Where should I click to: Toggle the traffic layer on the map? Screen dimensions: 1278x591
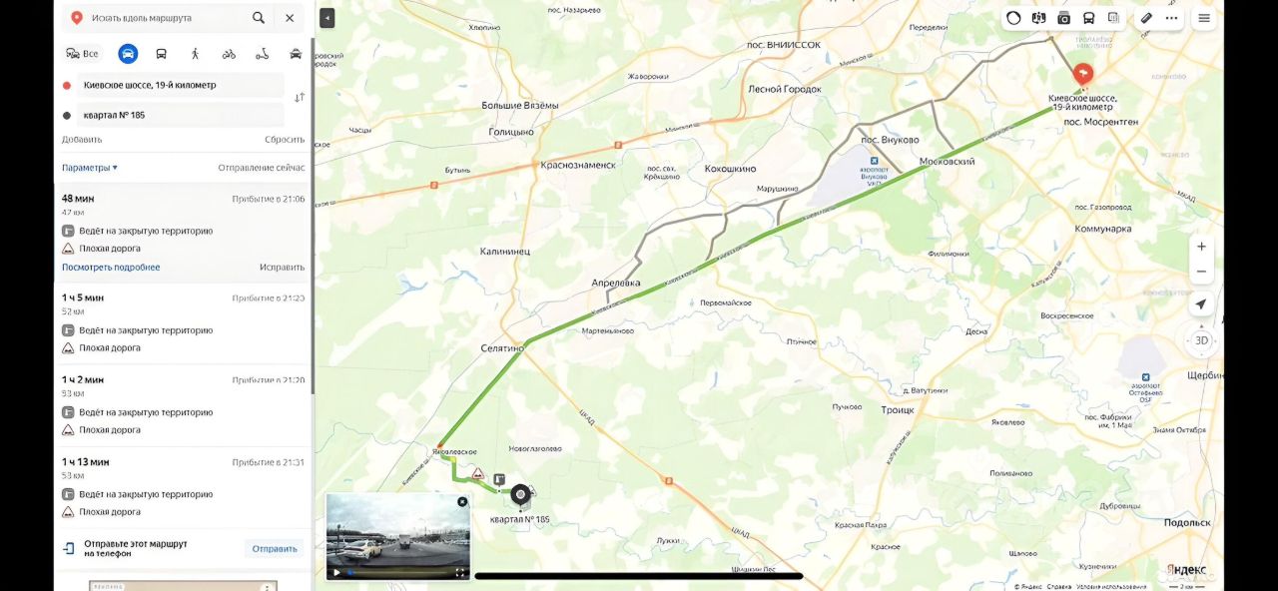pyautogui.click(x=1013, y=18)
